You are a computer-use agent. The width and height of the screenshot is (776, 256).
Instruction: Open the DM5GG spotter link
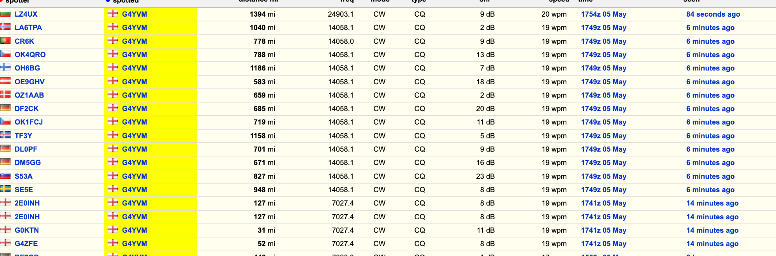point(28,162)
